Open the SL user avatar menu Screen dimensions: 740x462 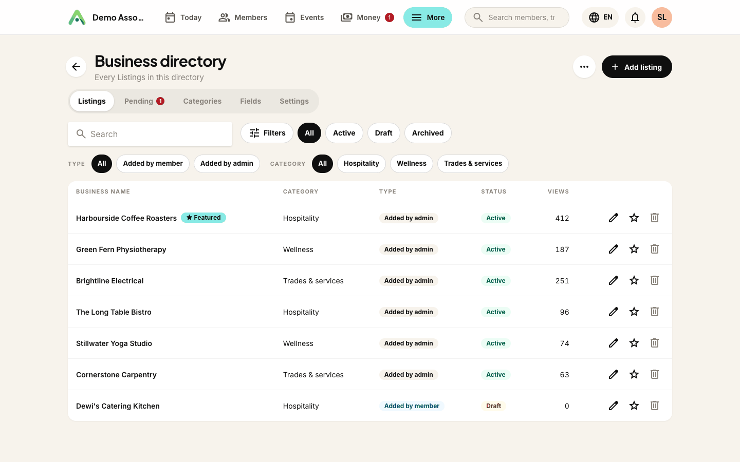662,17
